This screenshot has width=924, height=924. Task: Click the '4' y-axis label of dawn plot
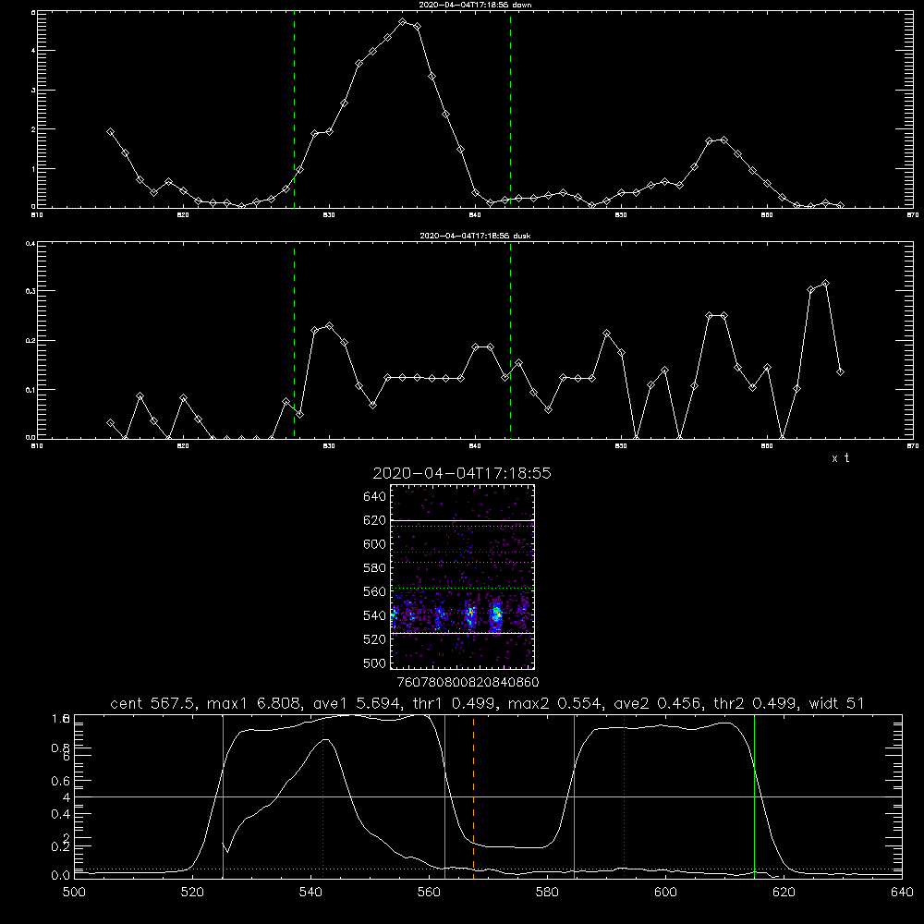(33, 51)
